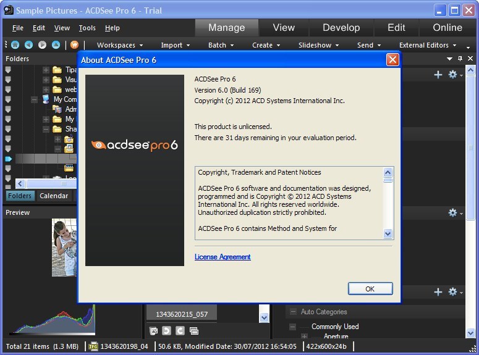
Task: Collapse the Auto Categories group
Action: click(x=293, y=312)
